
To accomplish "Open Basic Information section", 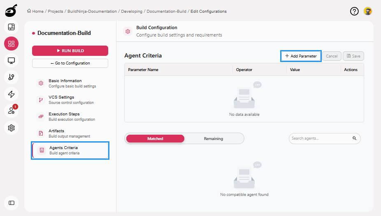I will [70, 83].
